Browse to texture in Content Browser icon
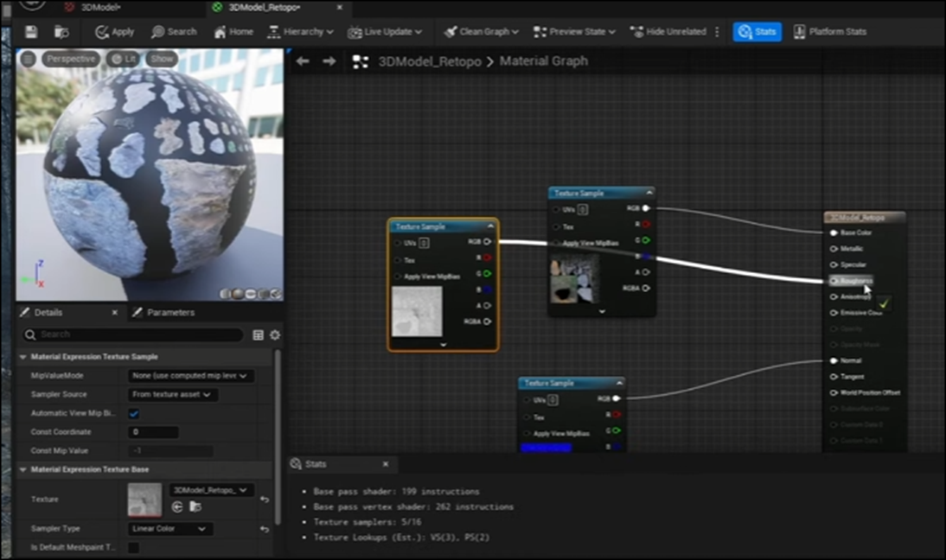The width and height of the screenshot is (946, 560). pos(195,506)
